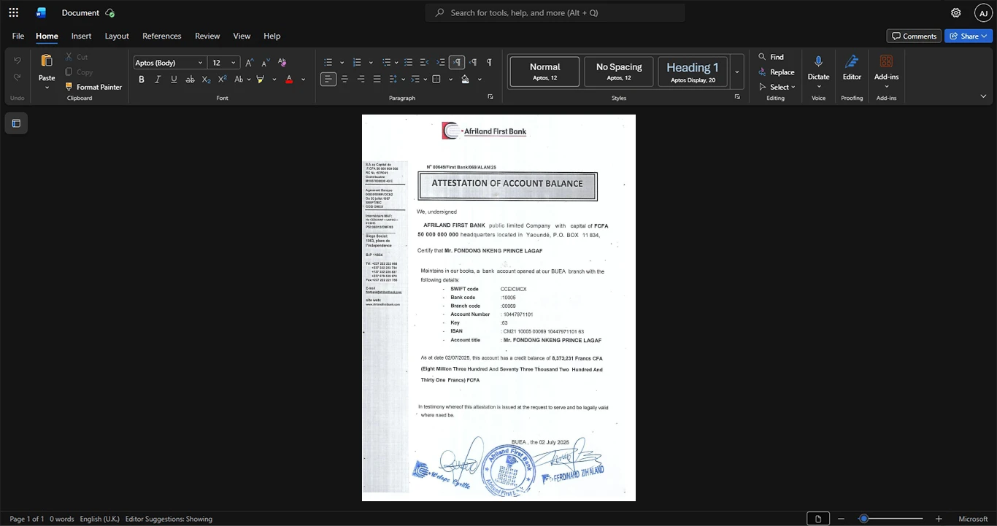
Task: Launch the Editor proofing tool
Action: click(852, 67)
